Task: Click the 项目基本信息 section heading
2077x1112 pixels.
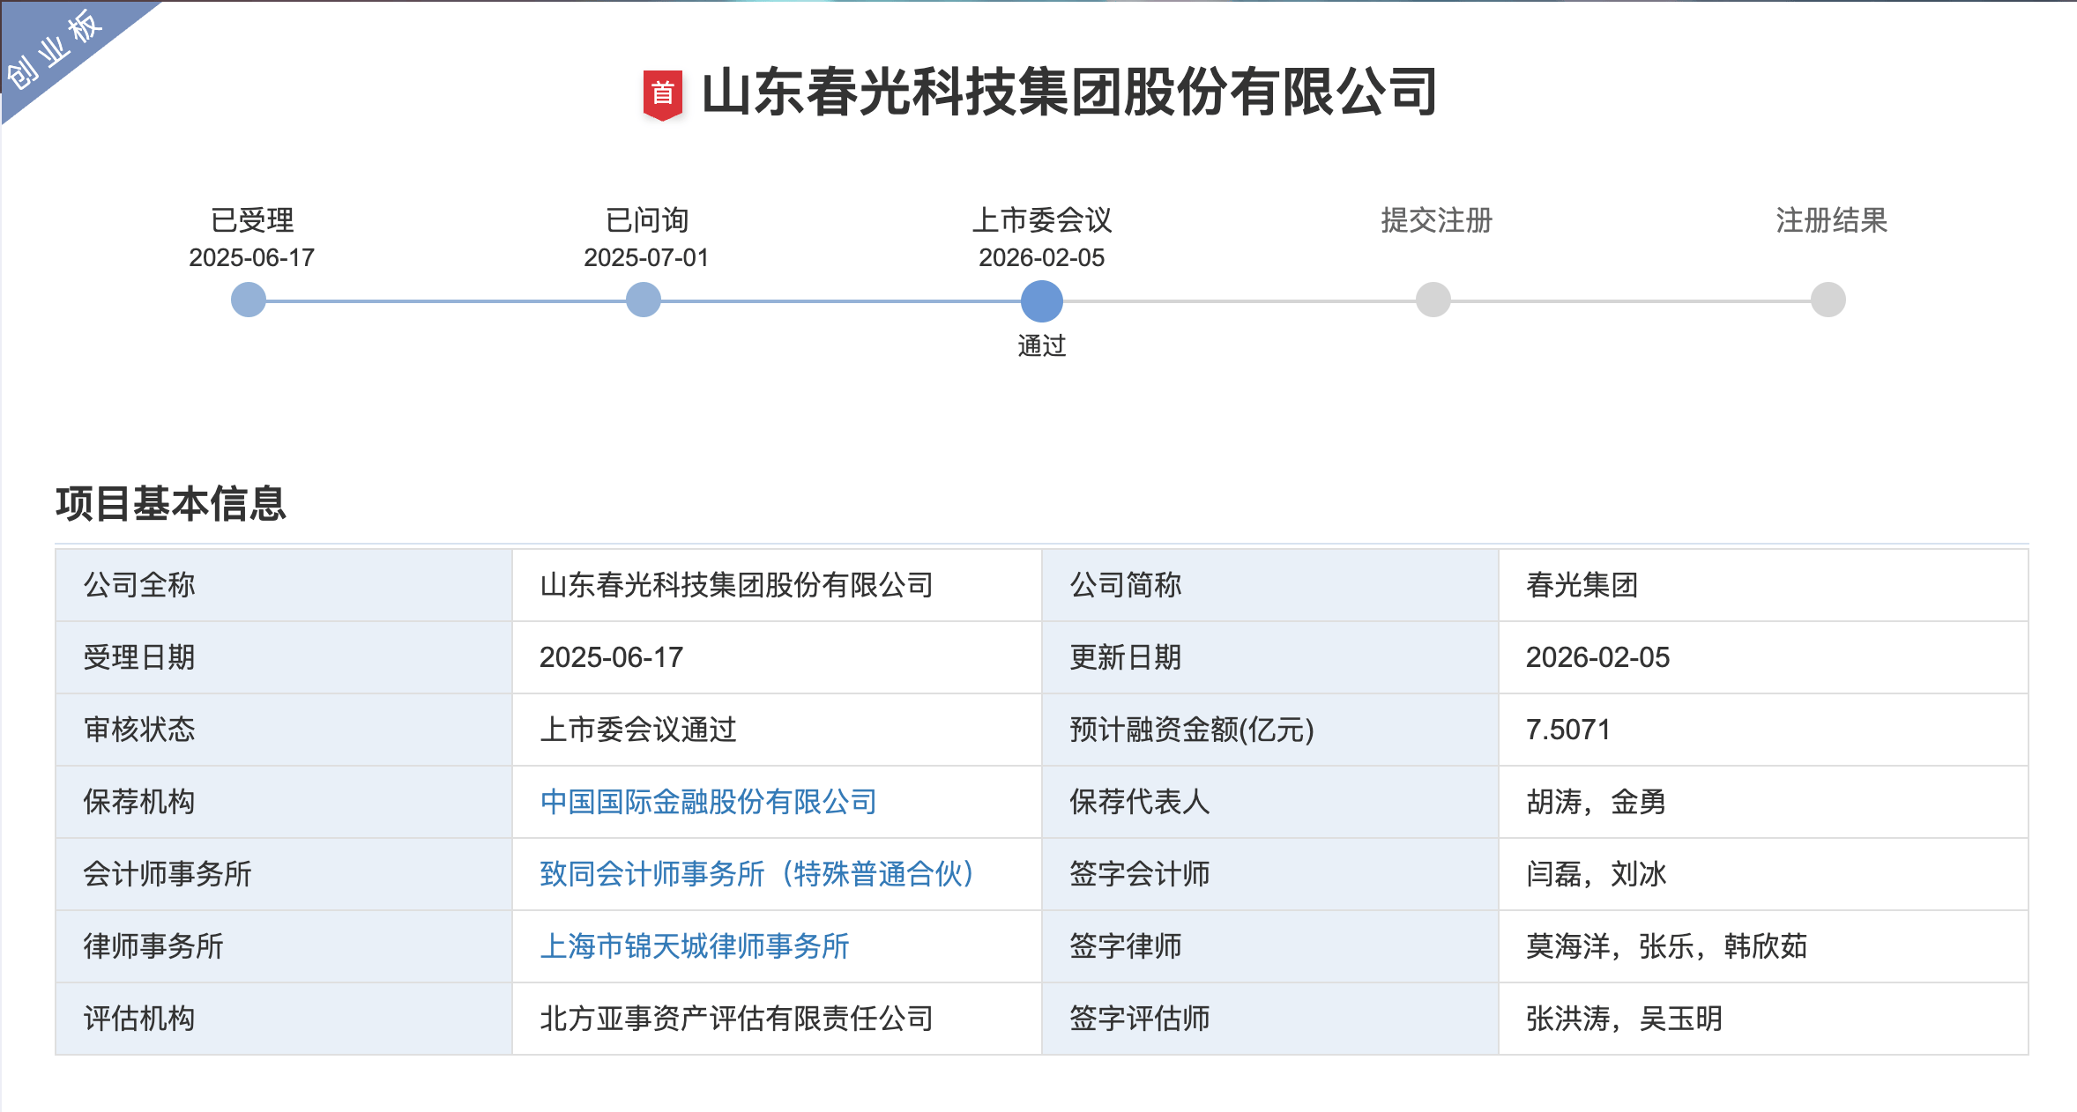Action: 171,504
